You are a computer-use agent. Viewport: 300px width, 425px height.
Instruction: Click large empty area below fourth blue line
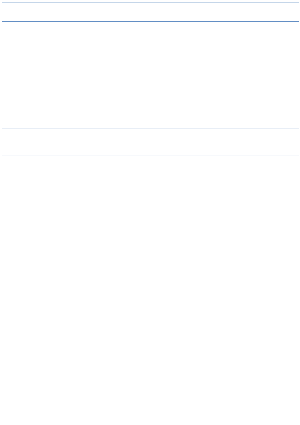[151, 290]
